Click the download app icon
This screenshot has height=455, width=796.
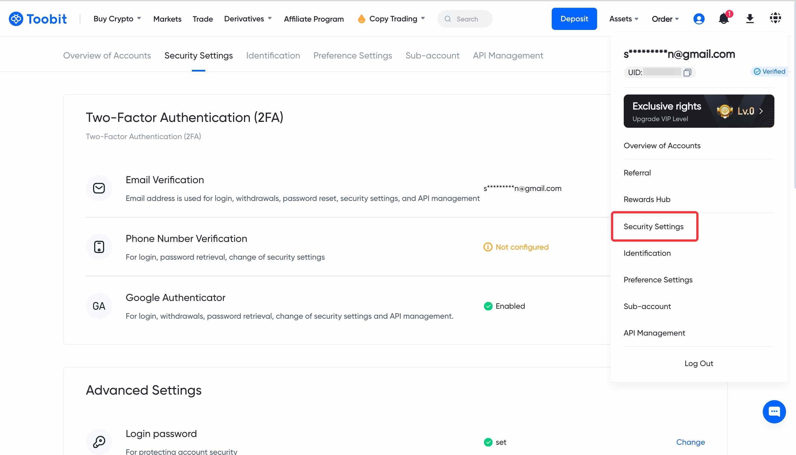pyautogui.click(x=750, y=19)
